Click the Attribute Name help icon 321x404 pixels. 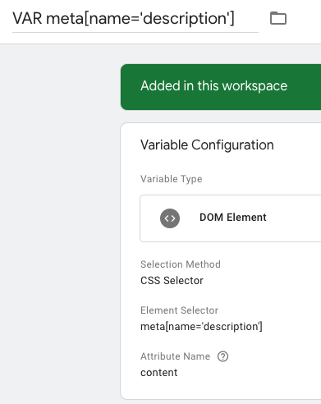[222, 356]
